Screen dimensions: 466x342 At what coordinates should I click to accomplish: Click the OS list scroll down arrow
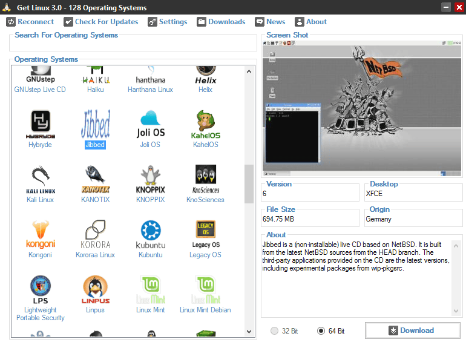(x=249, y=331)
